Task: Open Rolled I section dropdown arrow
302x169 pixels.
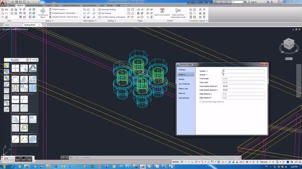Action: [67, 9]
